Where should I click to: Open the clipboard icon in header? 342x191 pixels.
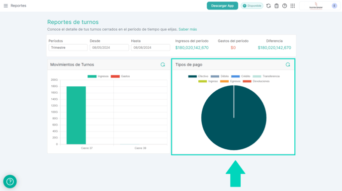click(x=276, y=6)
